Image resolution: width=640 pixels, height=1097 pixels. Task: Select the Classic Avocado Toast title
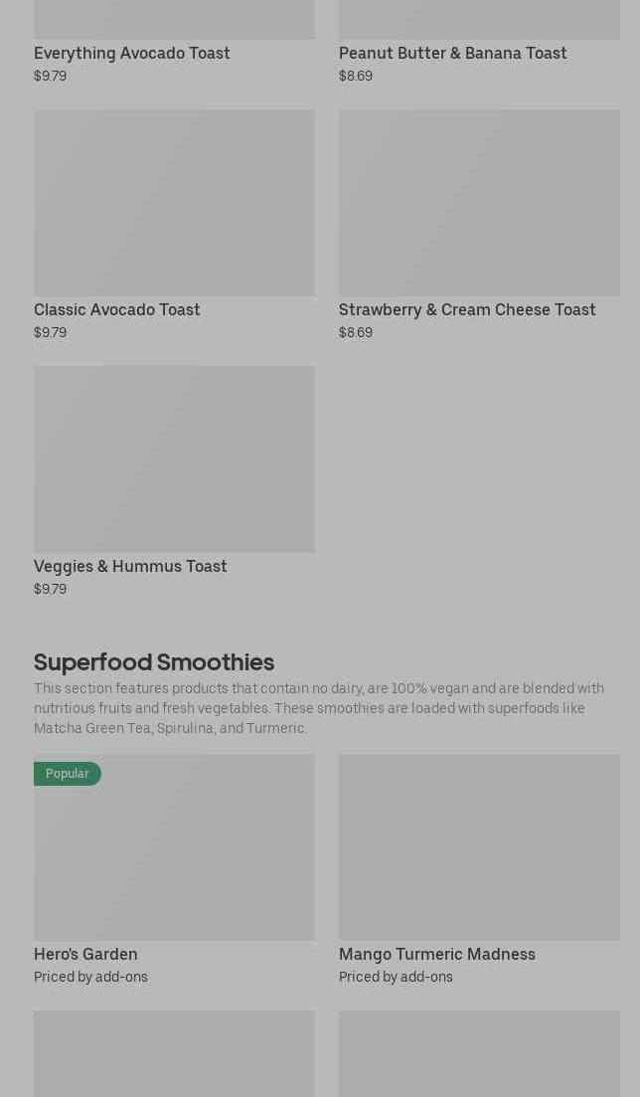pyautogui.click(x=117, y=309)
